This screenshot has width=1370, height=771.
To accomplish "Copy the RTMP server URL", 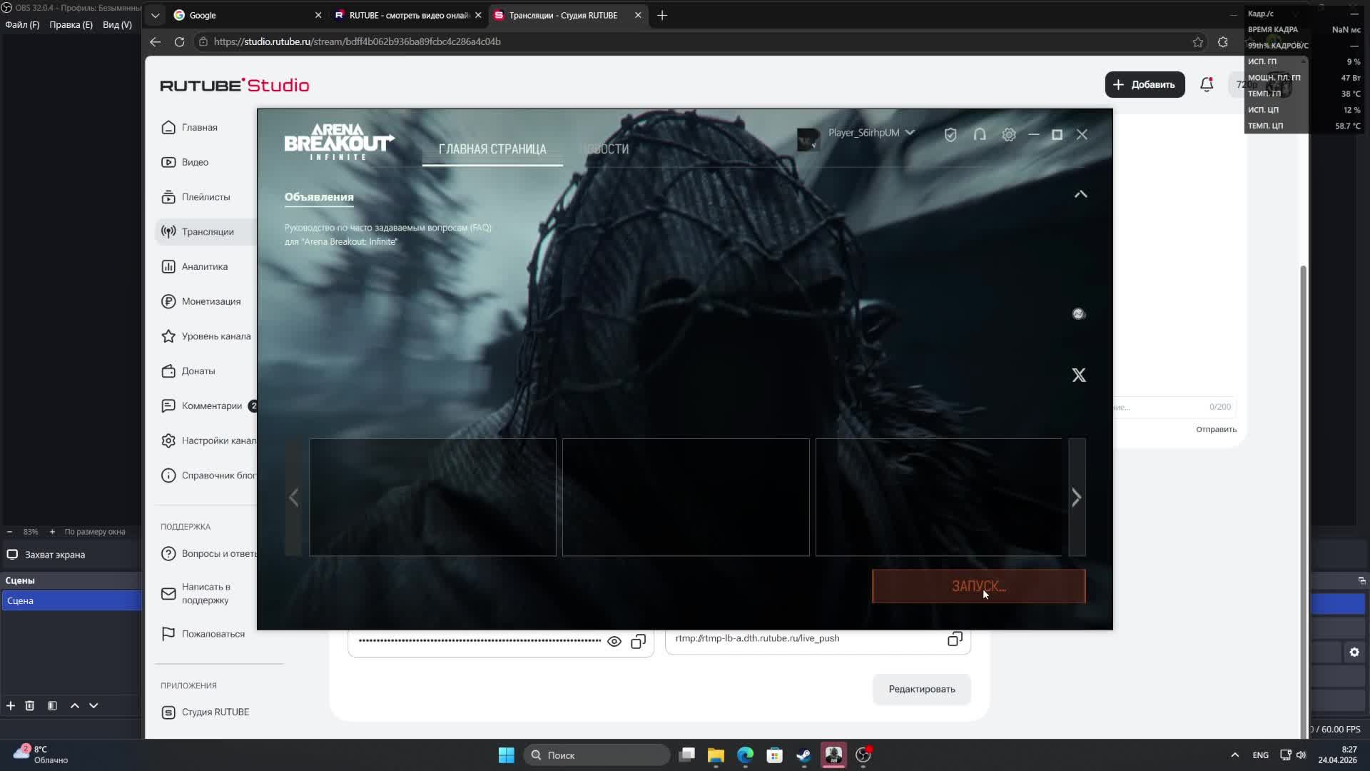I will coord(955,639).
